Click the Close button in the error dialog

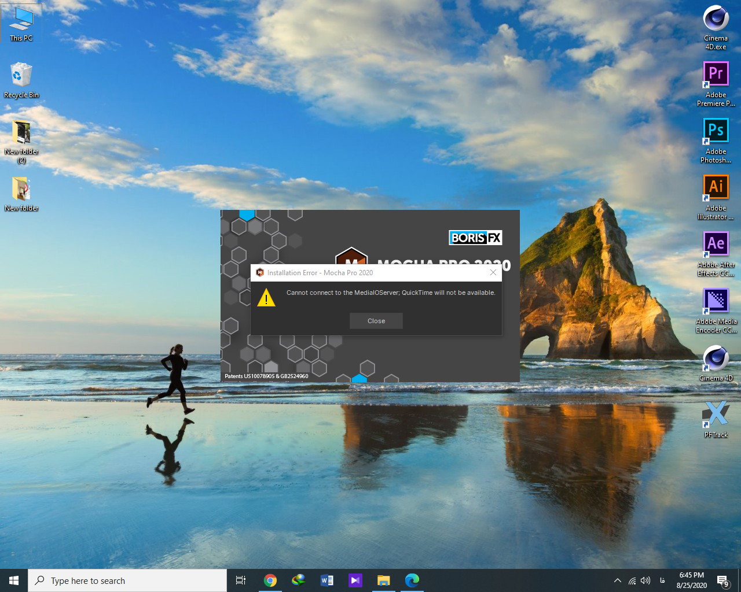(376, 321)
